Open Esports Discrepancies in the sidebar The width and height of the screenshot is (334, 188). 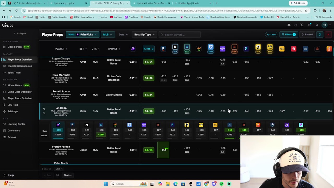pos(20,66)
